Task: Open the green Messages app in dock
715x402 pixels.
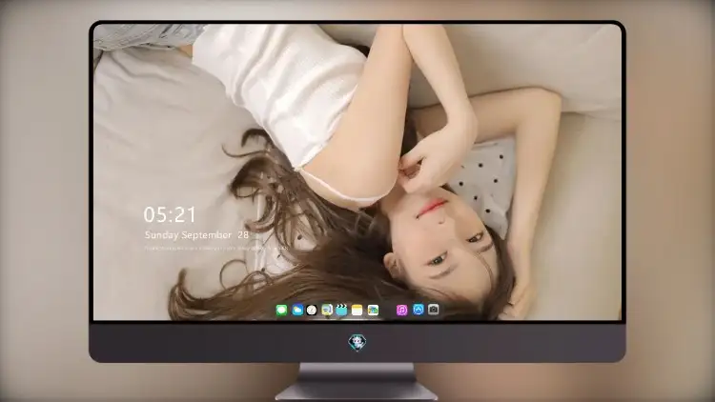Action: click(282, 310)
